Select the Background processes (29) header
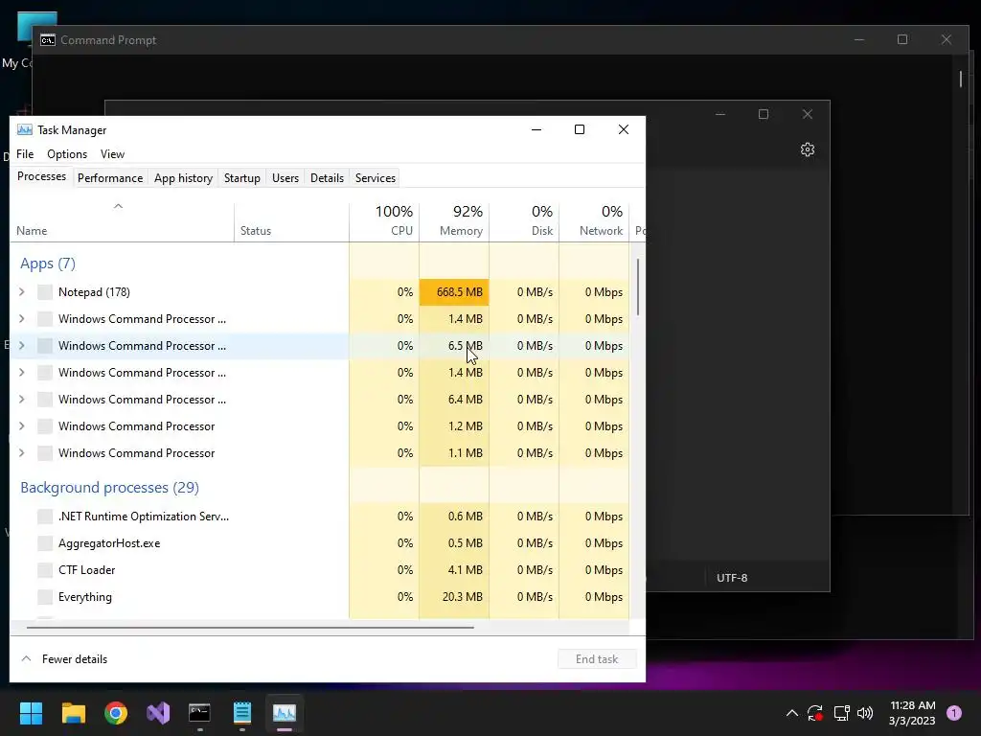The height and width of the screenshot is (736, 981). pyautogui.click(x=109, y=488)
